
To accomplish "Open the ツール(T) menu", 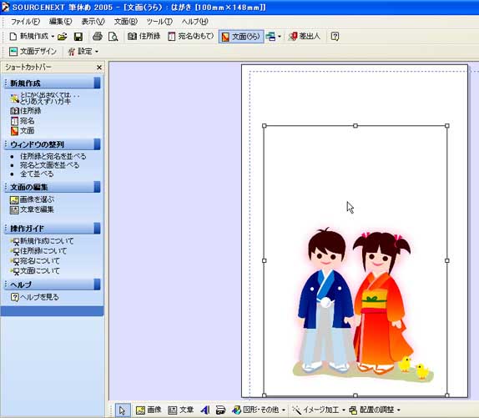I will [x=159, y=22].
